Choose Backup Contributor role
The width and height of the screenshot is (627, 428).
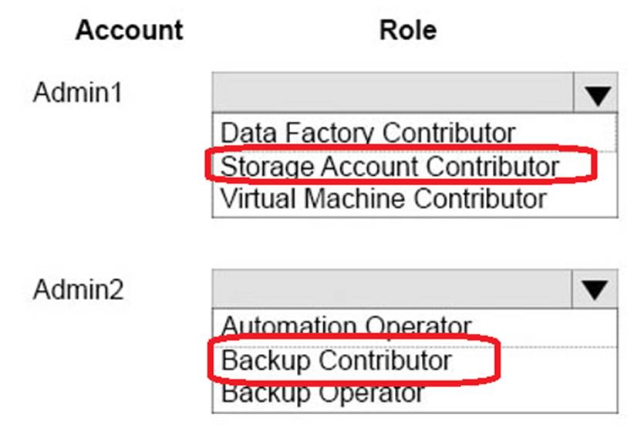point(336,360)
